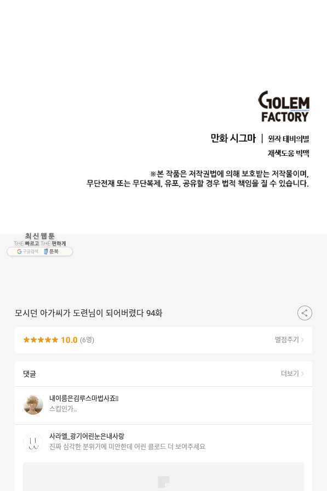This screenshot has width=327, height=491.
Task: Click the 스킵인가.. comment text
Action: 63,409
